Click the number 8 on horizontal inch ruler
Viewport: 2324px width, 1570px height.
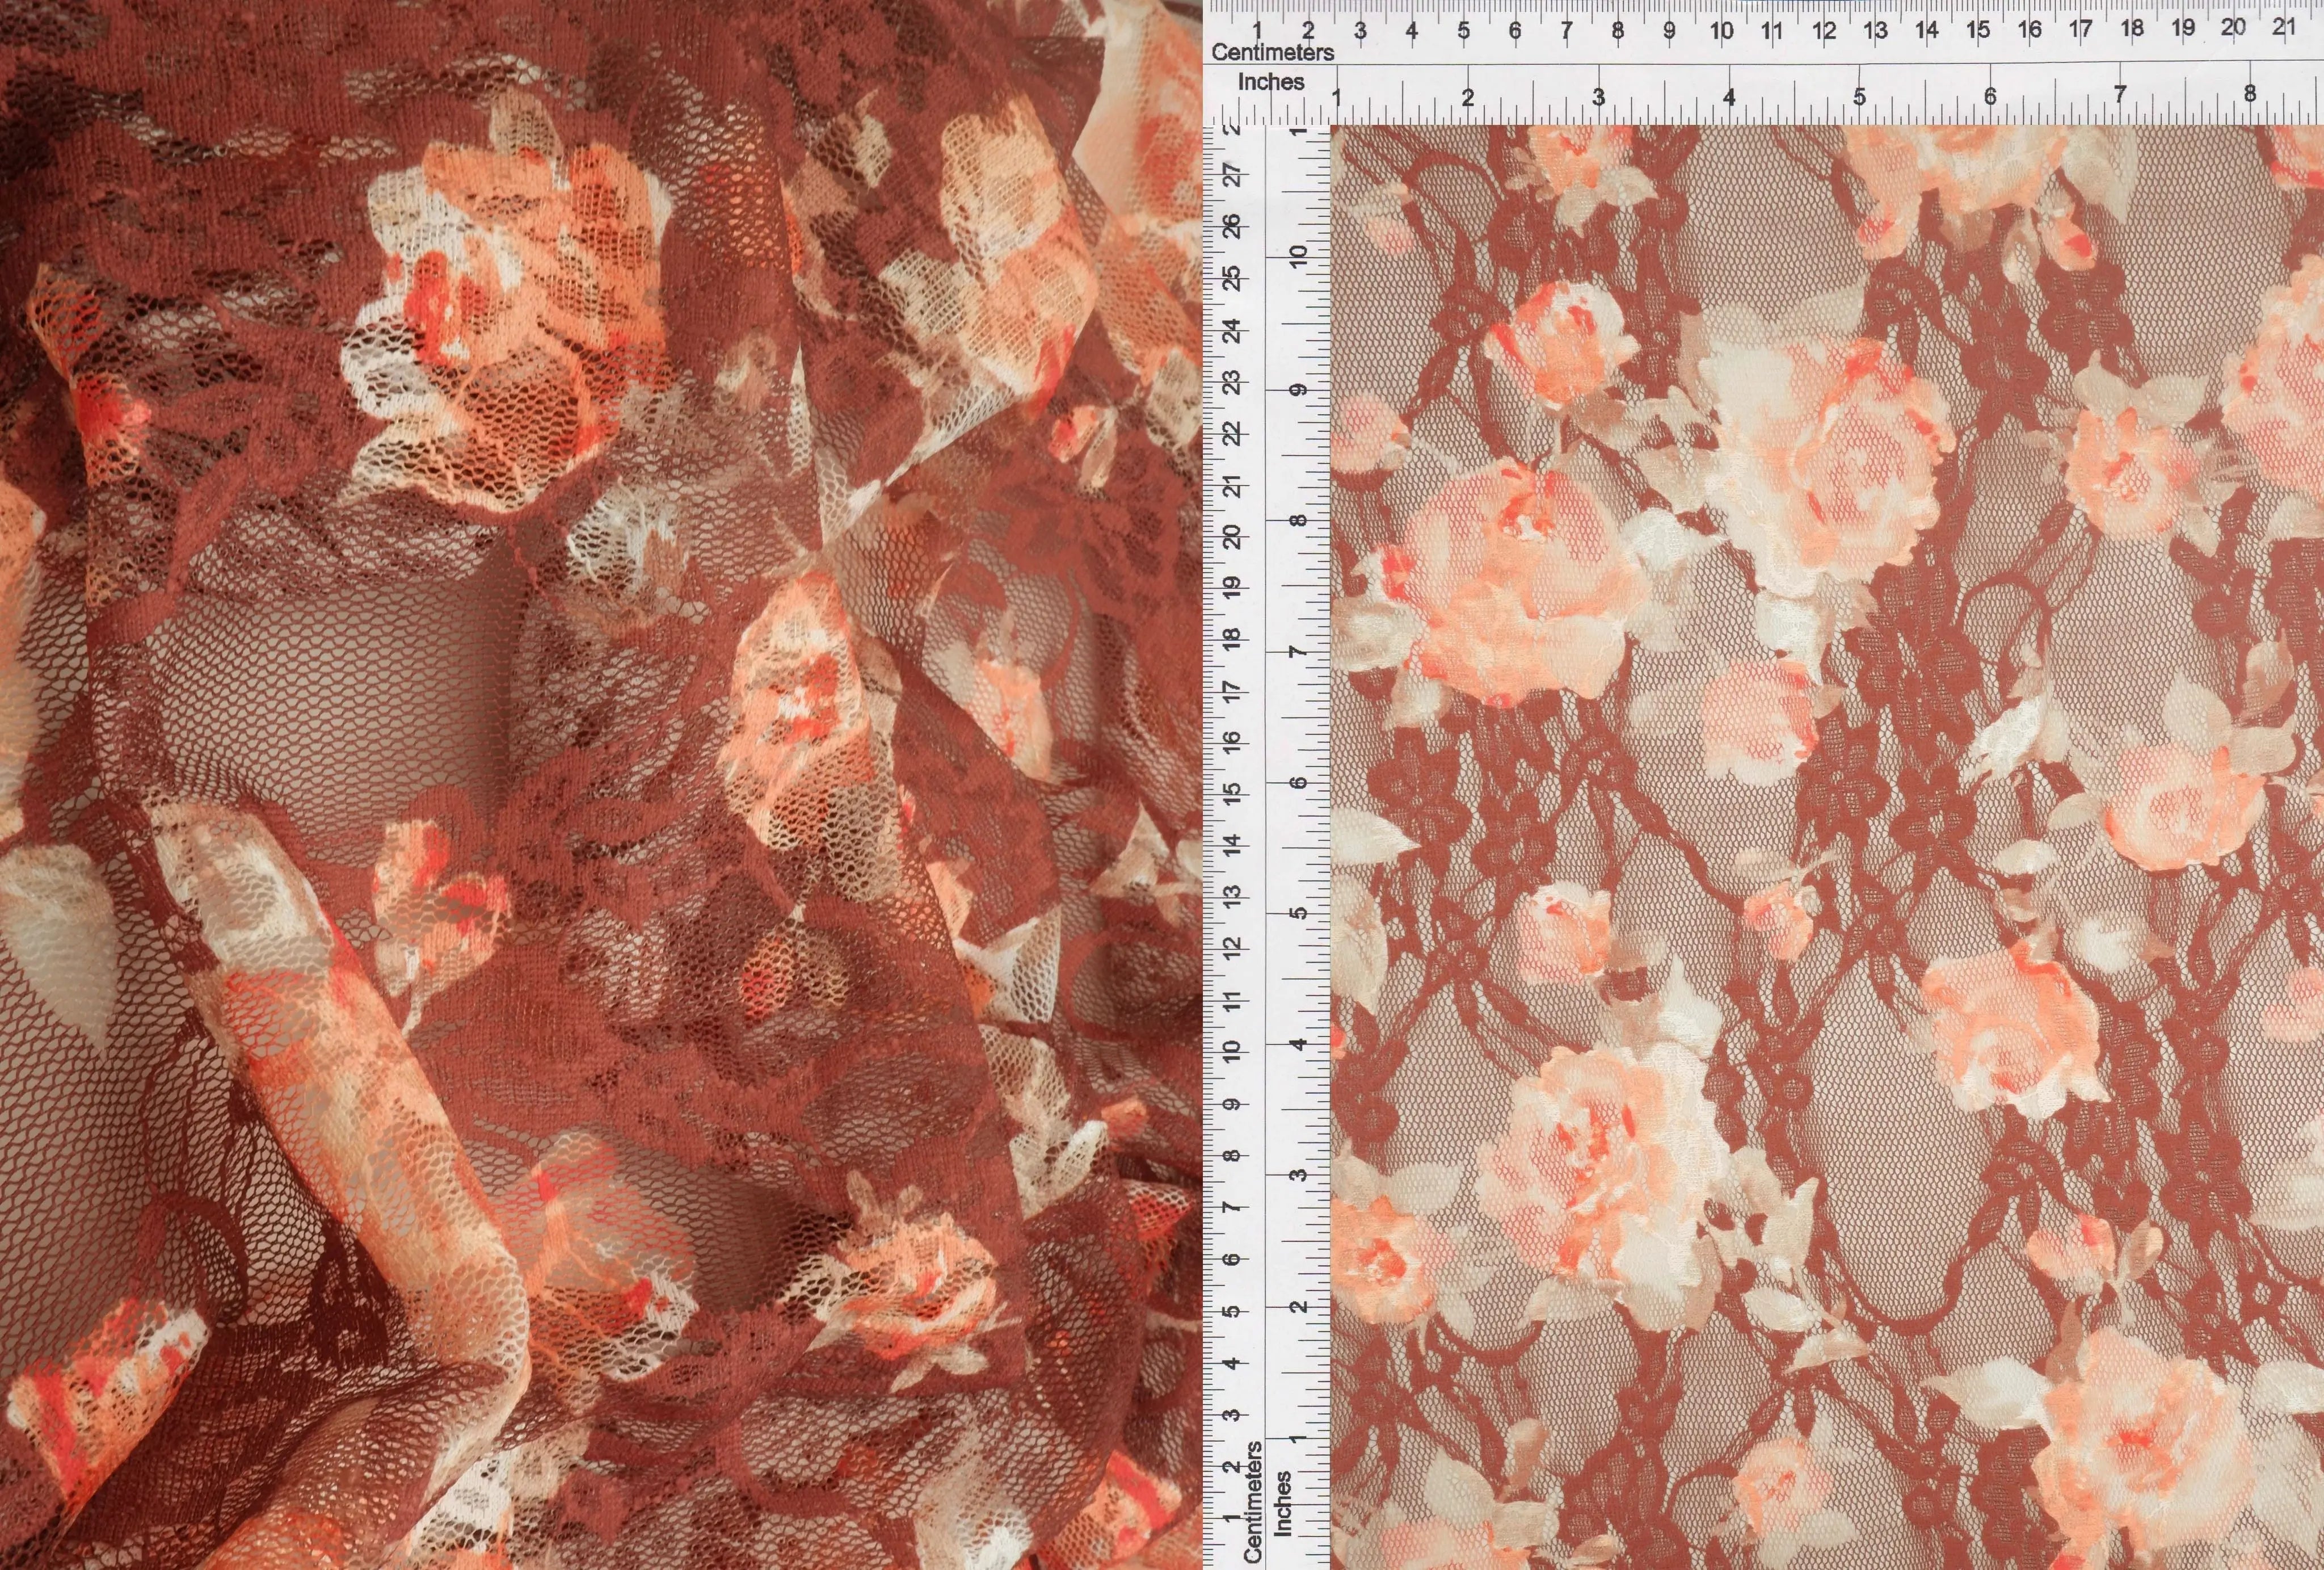click(x=2250, y=92)
